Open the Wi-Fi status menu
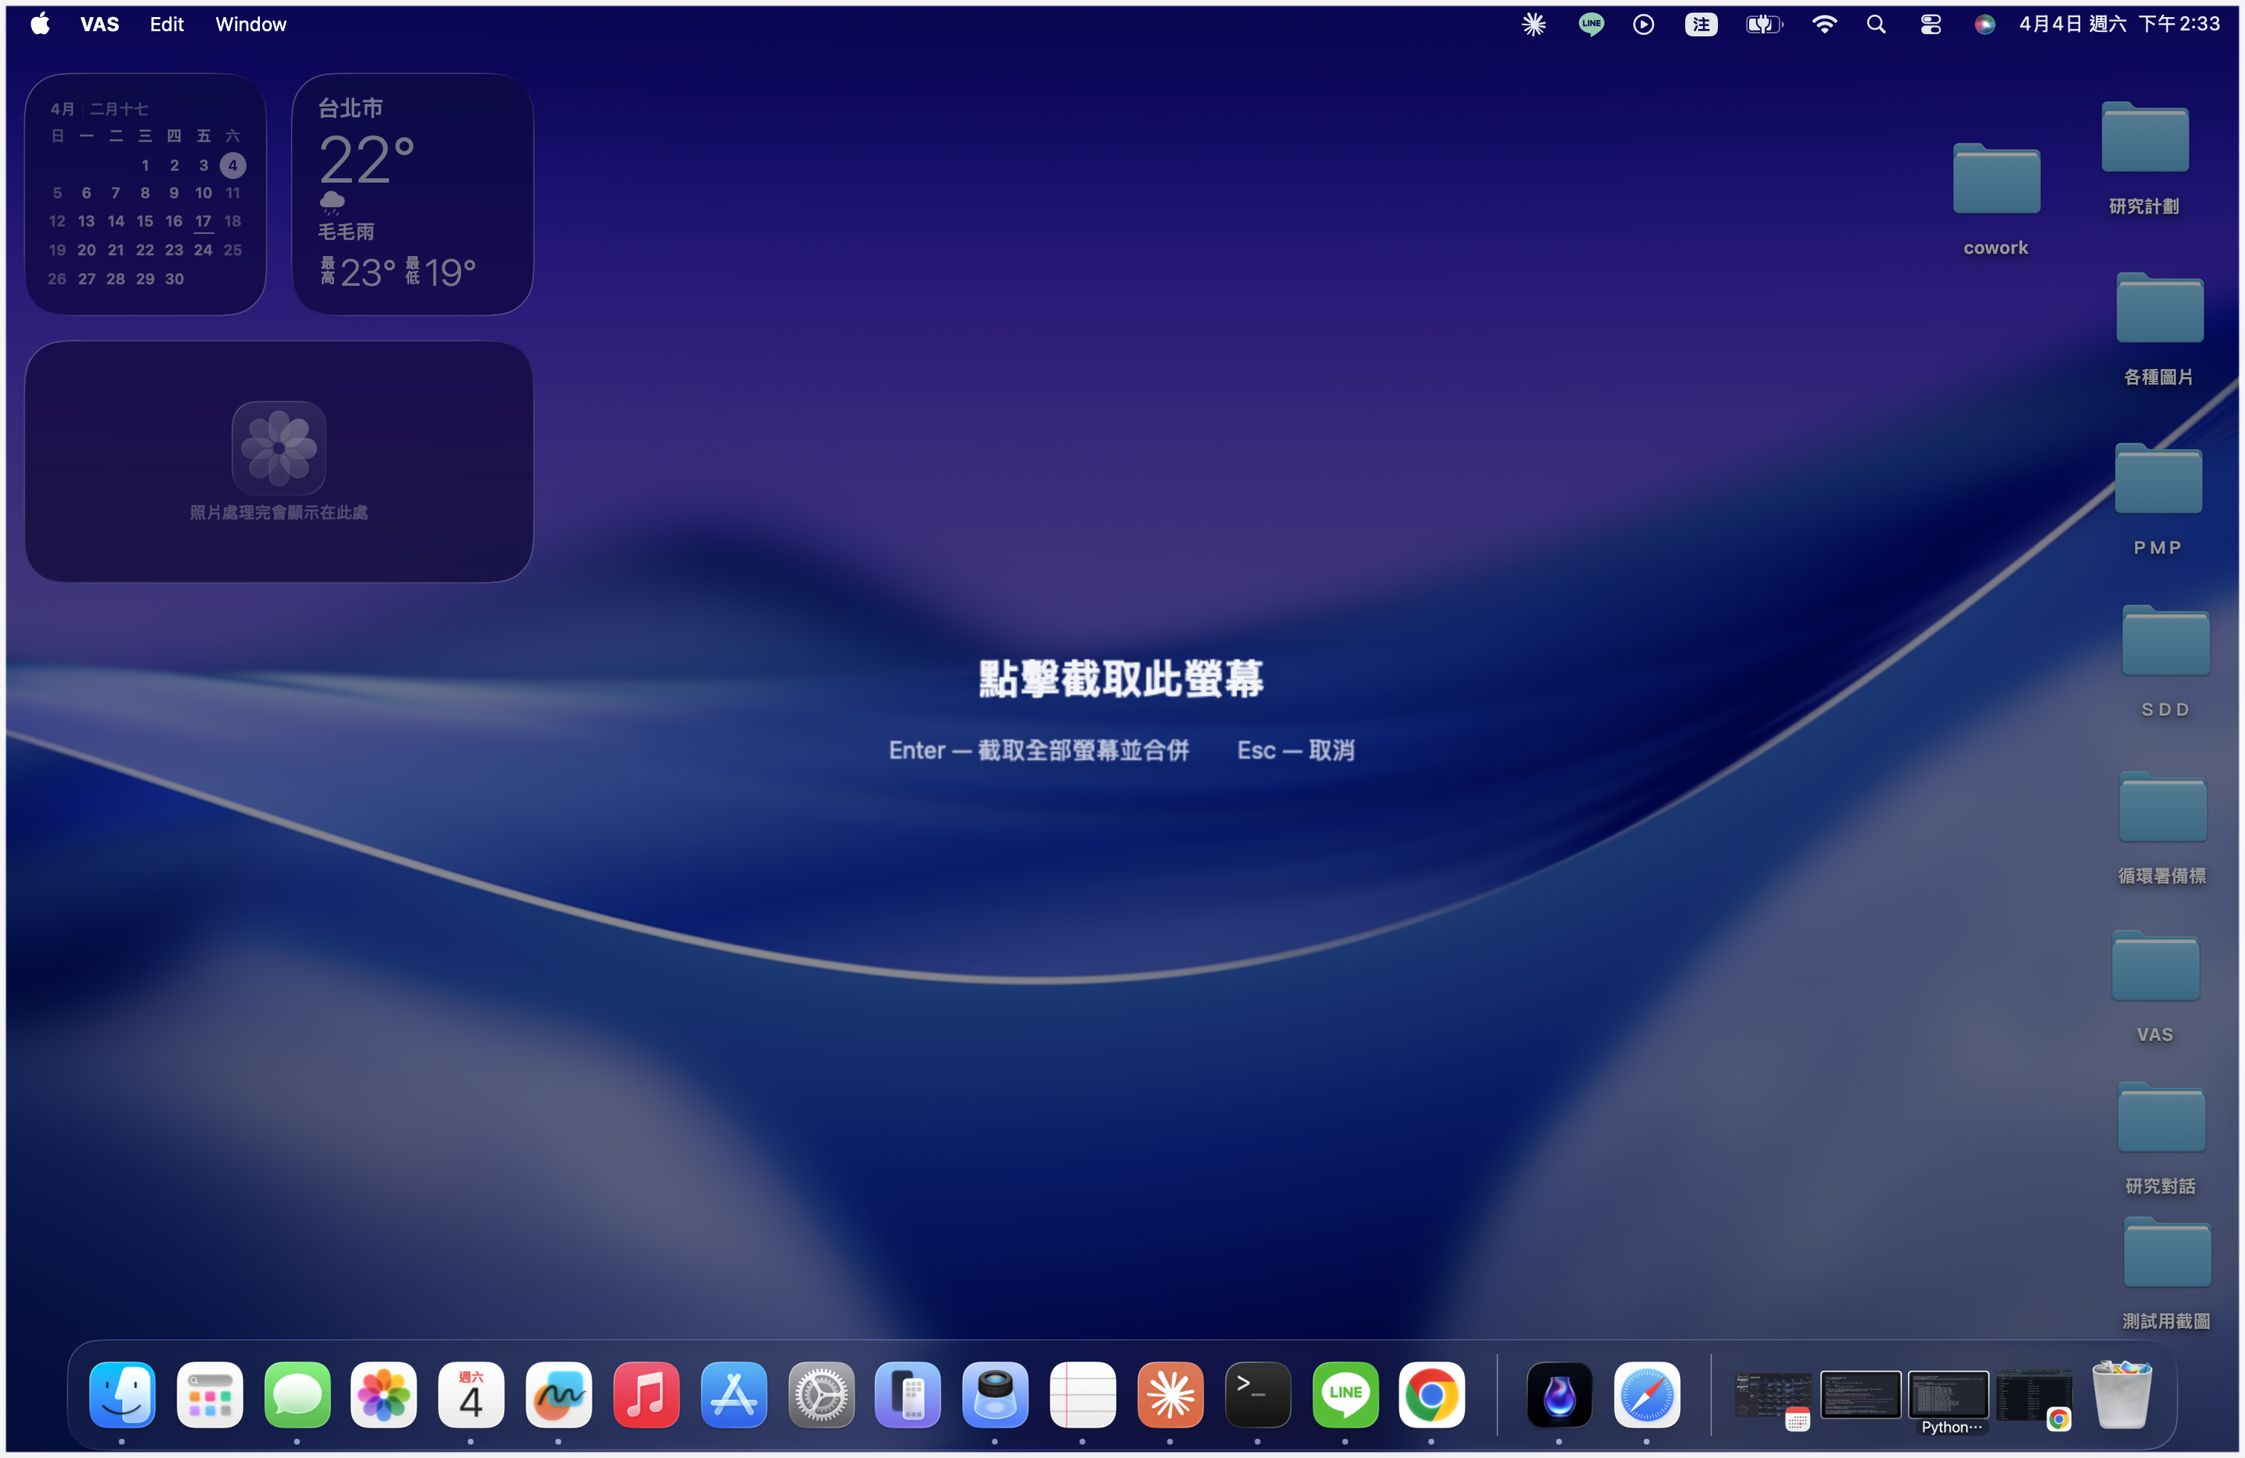The height and width of the screenshot is (1458, 2245). point(1823,24)
